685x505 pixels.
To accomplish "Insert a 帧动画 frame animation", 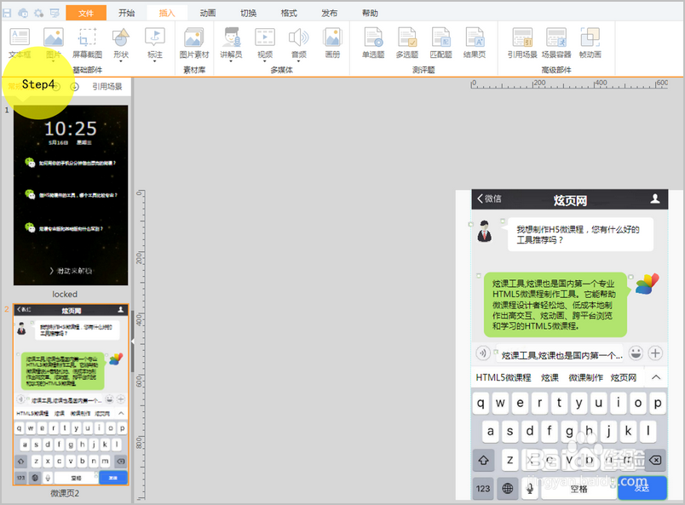I will coord(590,43).
